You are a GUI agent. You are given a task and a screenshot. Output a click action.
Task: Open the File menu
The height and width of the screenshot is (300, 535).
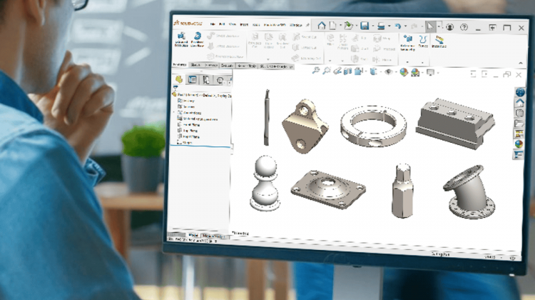[213, 24]
